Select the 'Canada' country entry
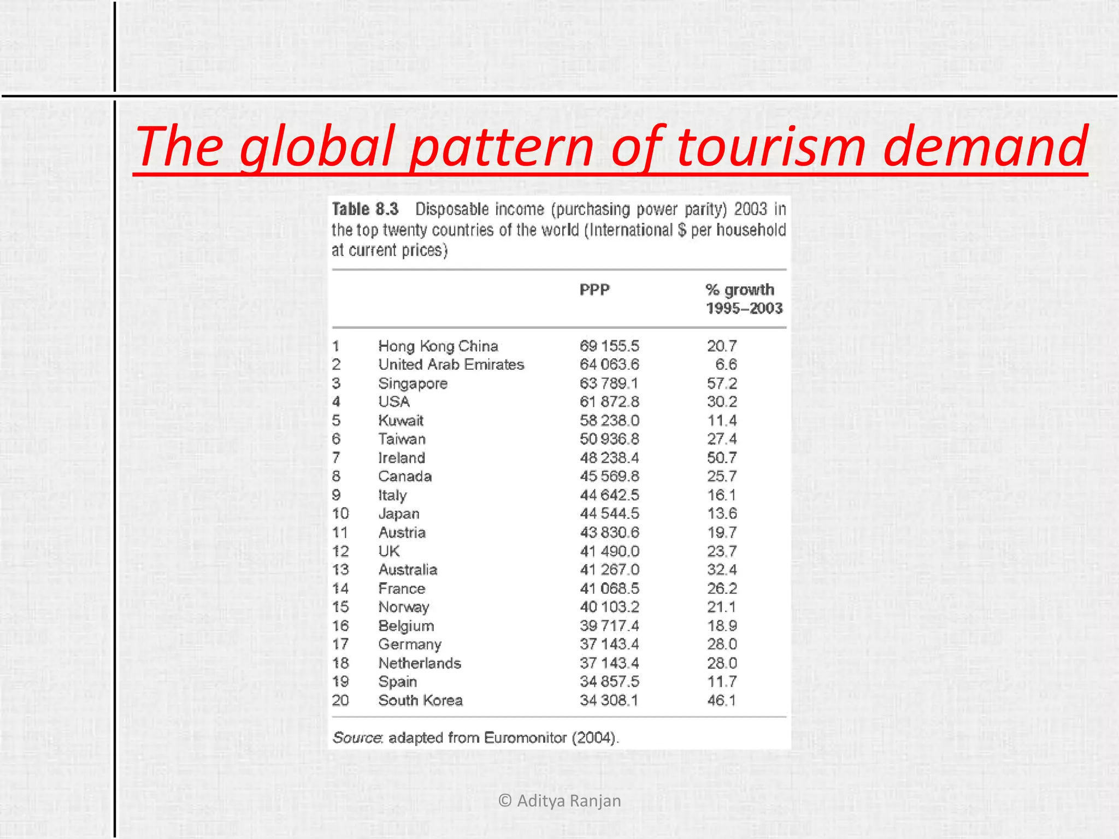1119x839 pixels. tap(405, 476)
